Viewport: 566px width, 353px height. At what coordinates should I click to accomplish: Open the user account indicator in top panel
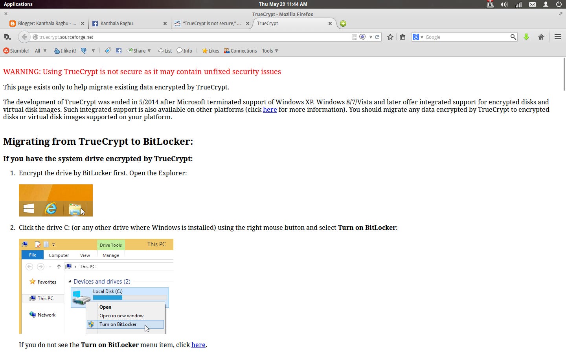[x=546, y=4]
